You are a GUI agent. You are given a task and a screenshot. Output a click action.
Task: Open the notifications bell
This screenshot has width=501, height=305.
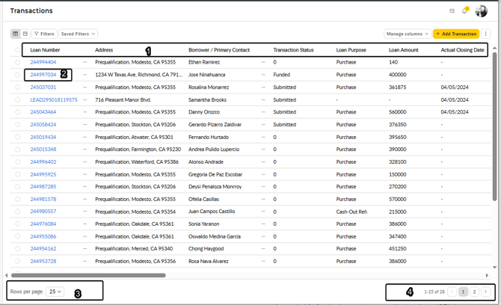coord(464,11)
